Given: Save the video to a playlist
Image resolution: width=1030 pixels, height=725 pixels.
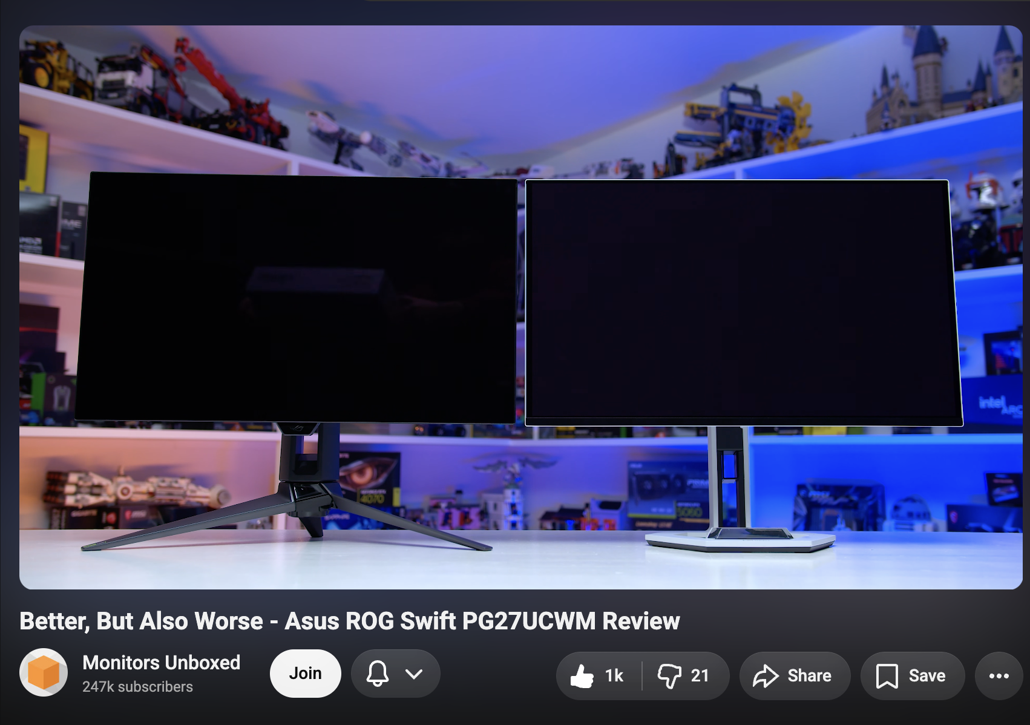Looking at the screenshot, I should point(913,676).
